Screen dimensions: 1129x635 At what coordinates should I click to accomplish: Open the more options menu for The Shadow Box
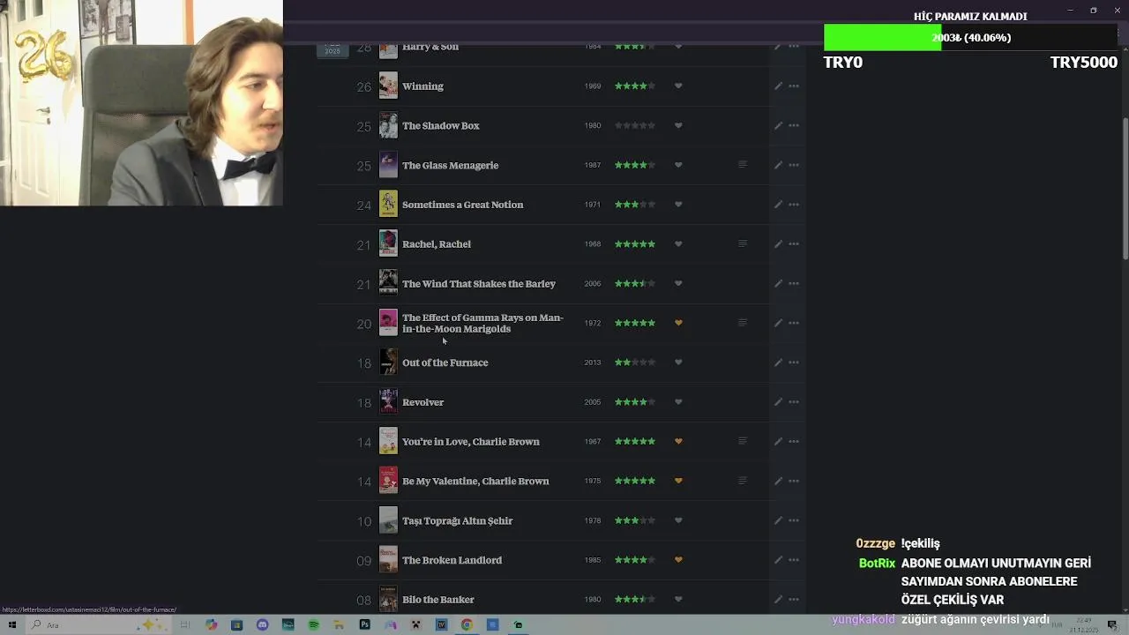[794, 125]
